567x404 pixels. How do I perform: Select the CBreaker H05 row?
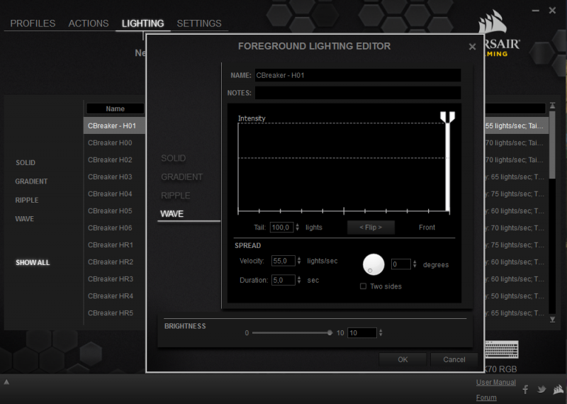114,211
